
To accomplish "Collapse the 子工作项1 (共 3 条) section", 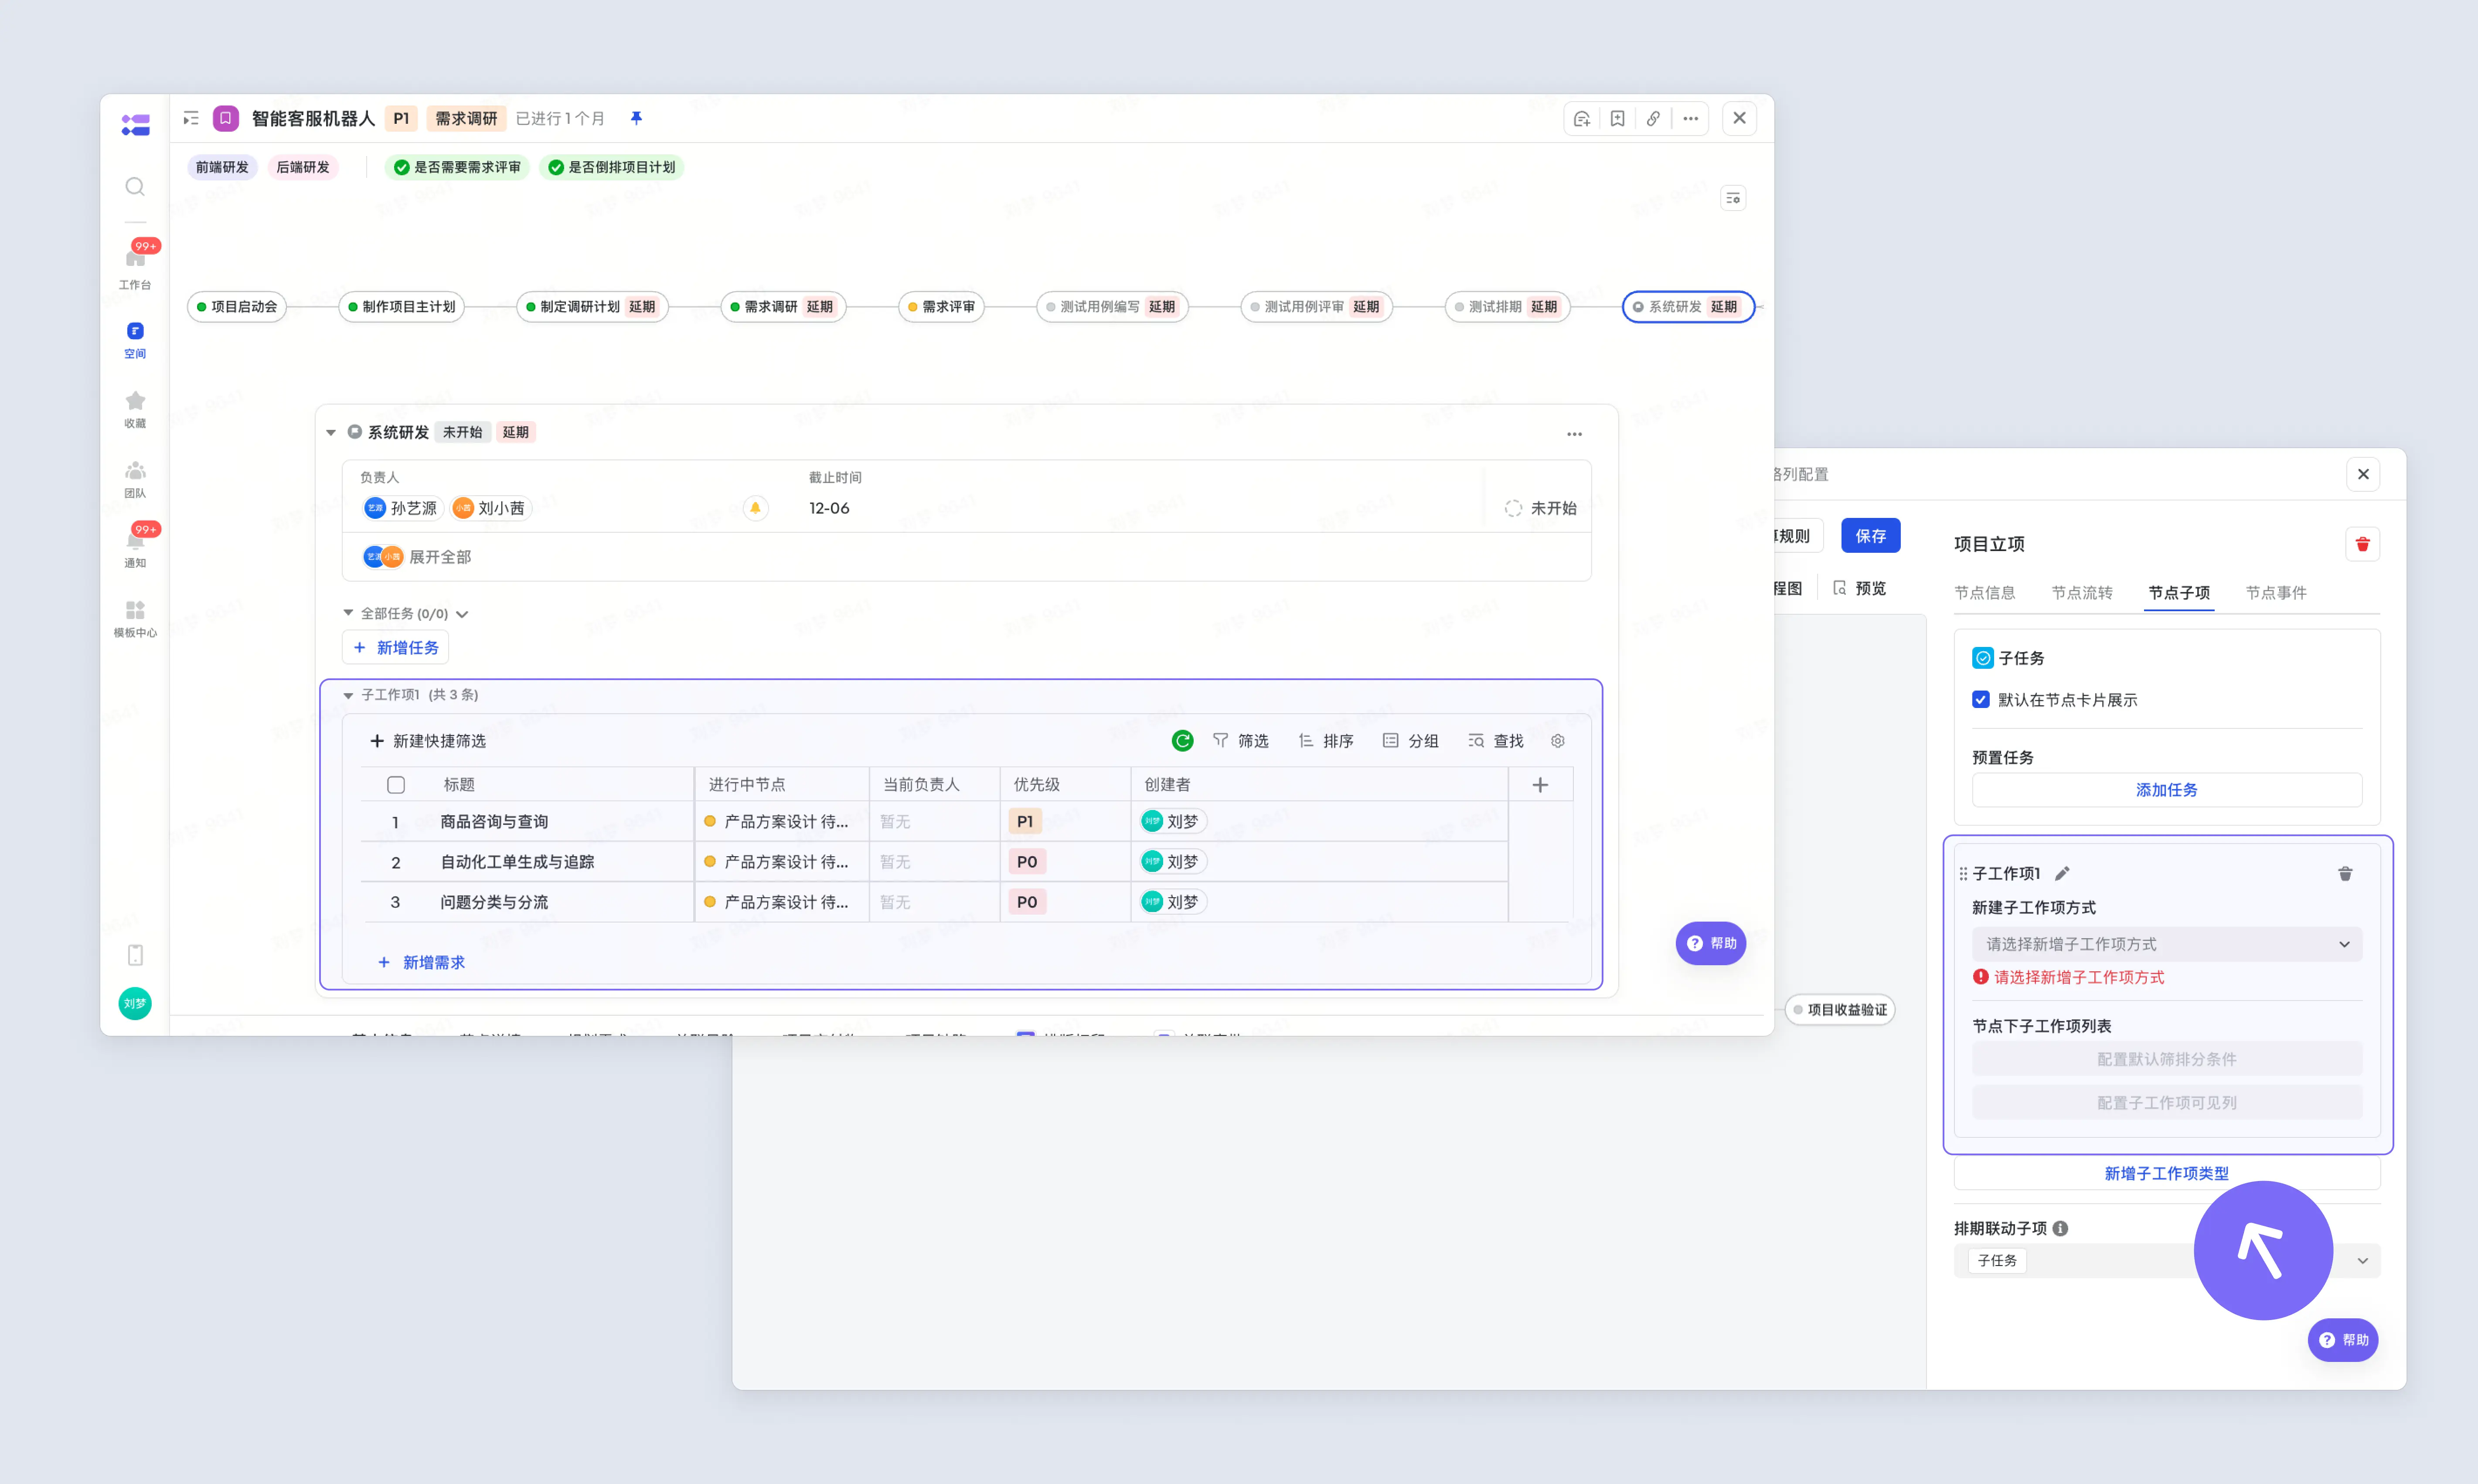I will coord(348,695).
